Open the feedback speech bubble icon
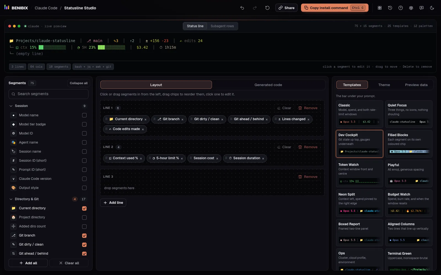Screen dimensions: 441x275 pos(421,8)
